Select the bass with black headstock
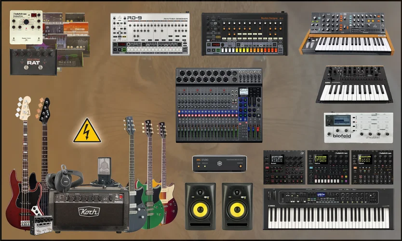Screen dimensions: 402x241 click(45, 144)
